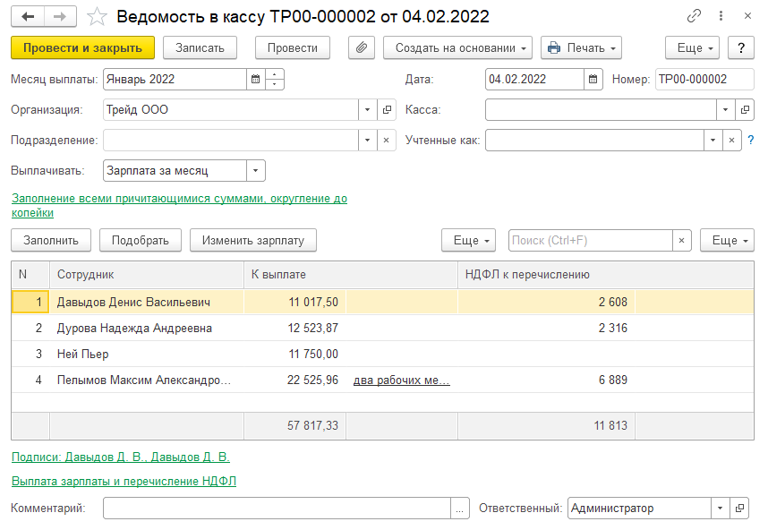Screen dimensions: 768x530
Task: Select the employee Ней Пьер
Action: (82, 354)
